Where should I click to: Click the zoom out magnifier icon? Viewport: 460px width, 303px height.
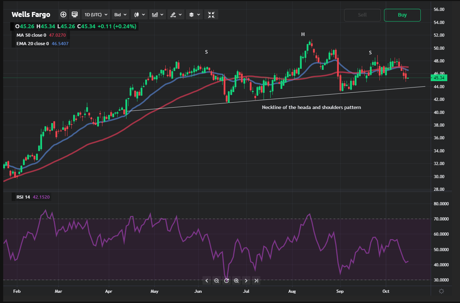click(x=217, y=281)
